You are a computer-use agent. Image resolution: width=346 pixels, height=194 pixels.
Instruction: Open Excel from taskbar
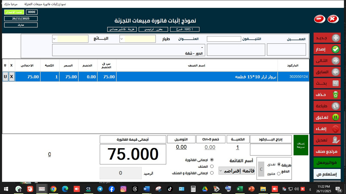tap(240, 189)
